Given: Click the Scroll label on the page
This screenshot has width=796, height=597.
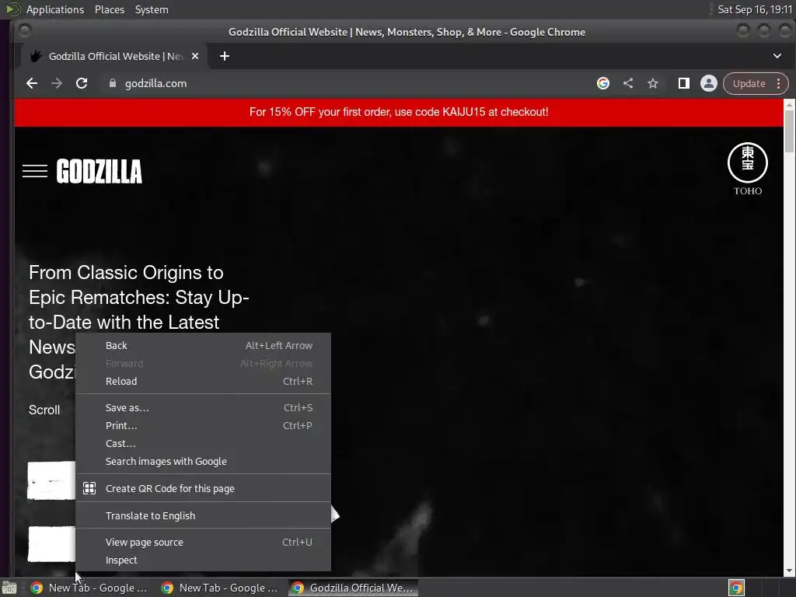Looking at the screenshot, I should tap(44, 410).
